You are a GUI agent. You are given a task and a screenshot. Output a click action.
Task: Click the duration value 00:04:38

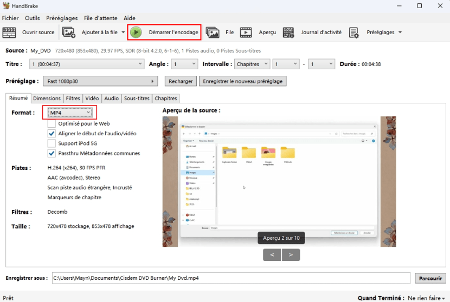[371, 64]
